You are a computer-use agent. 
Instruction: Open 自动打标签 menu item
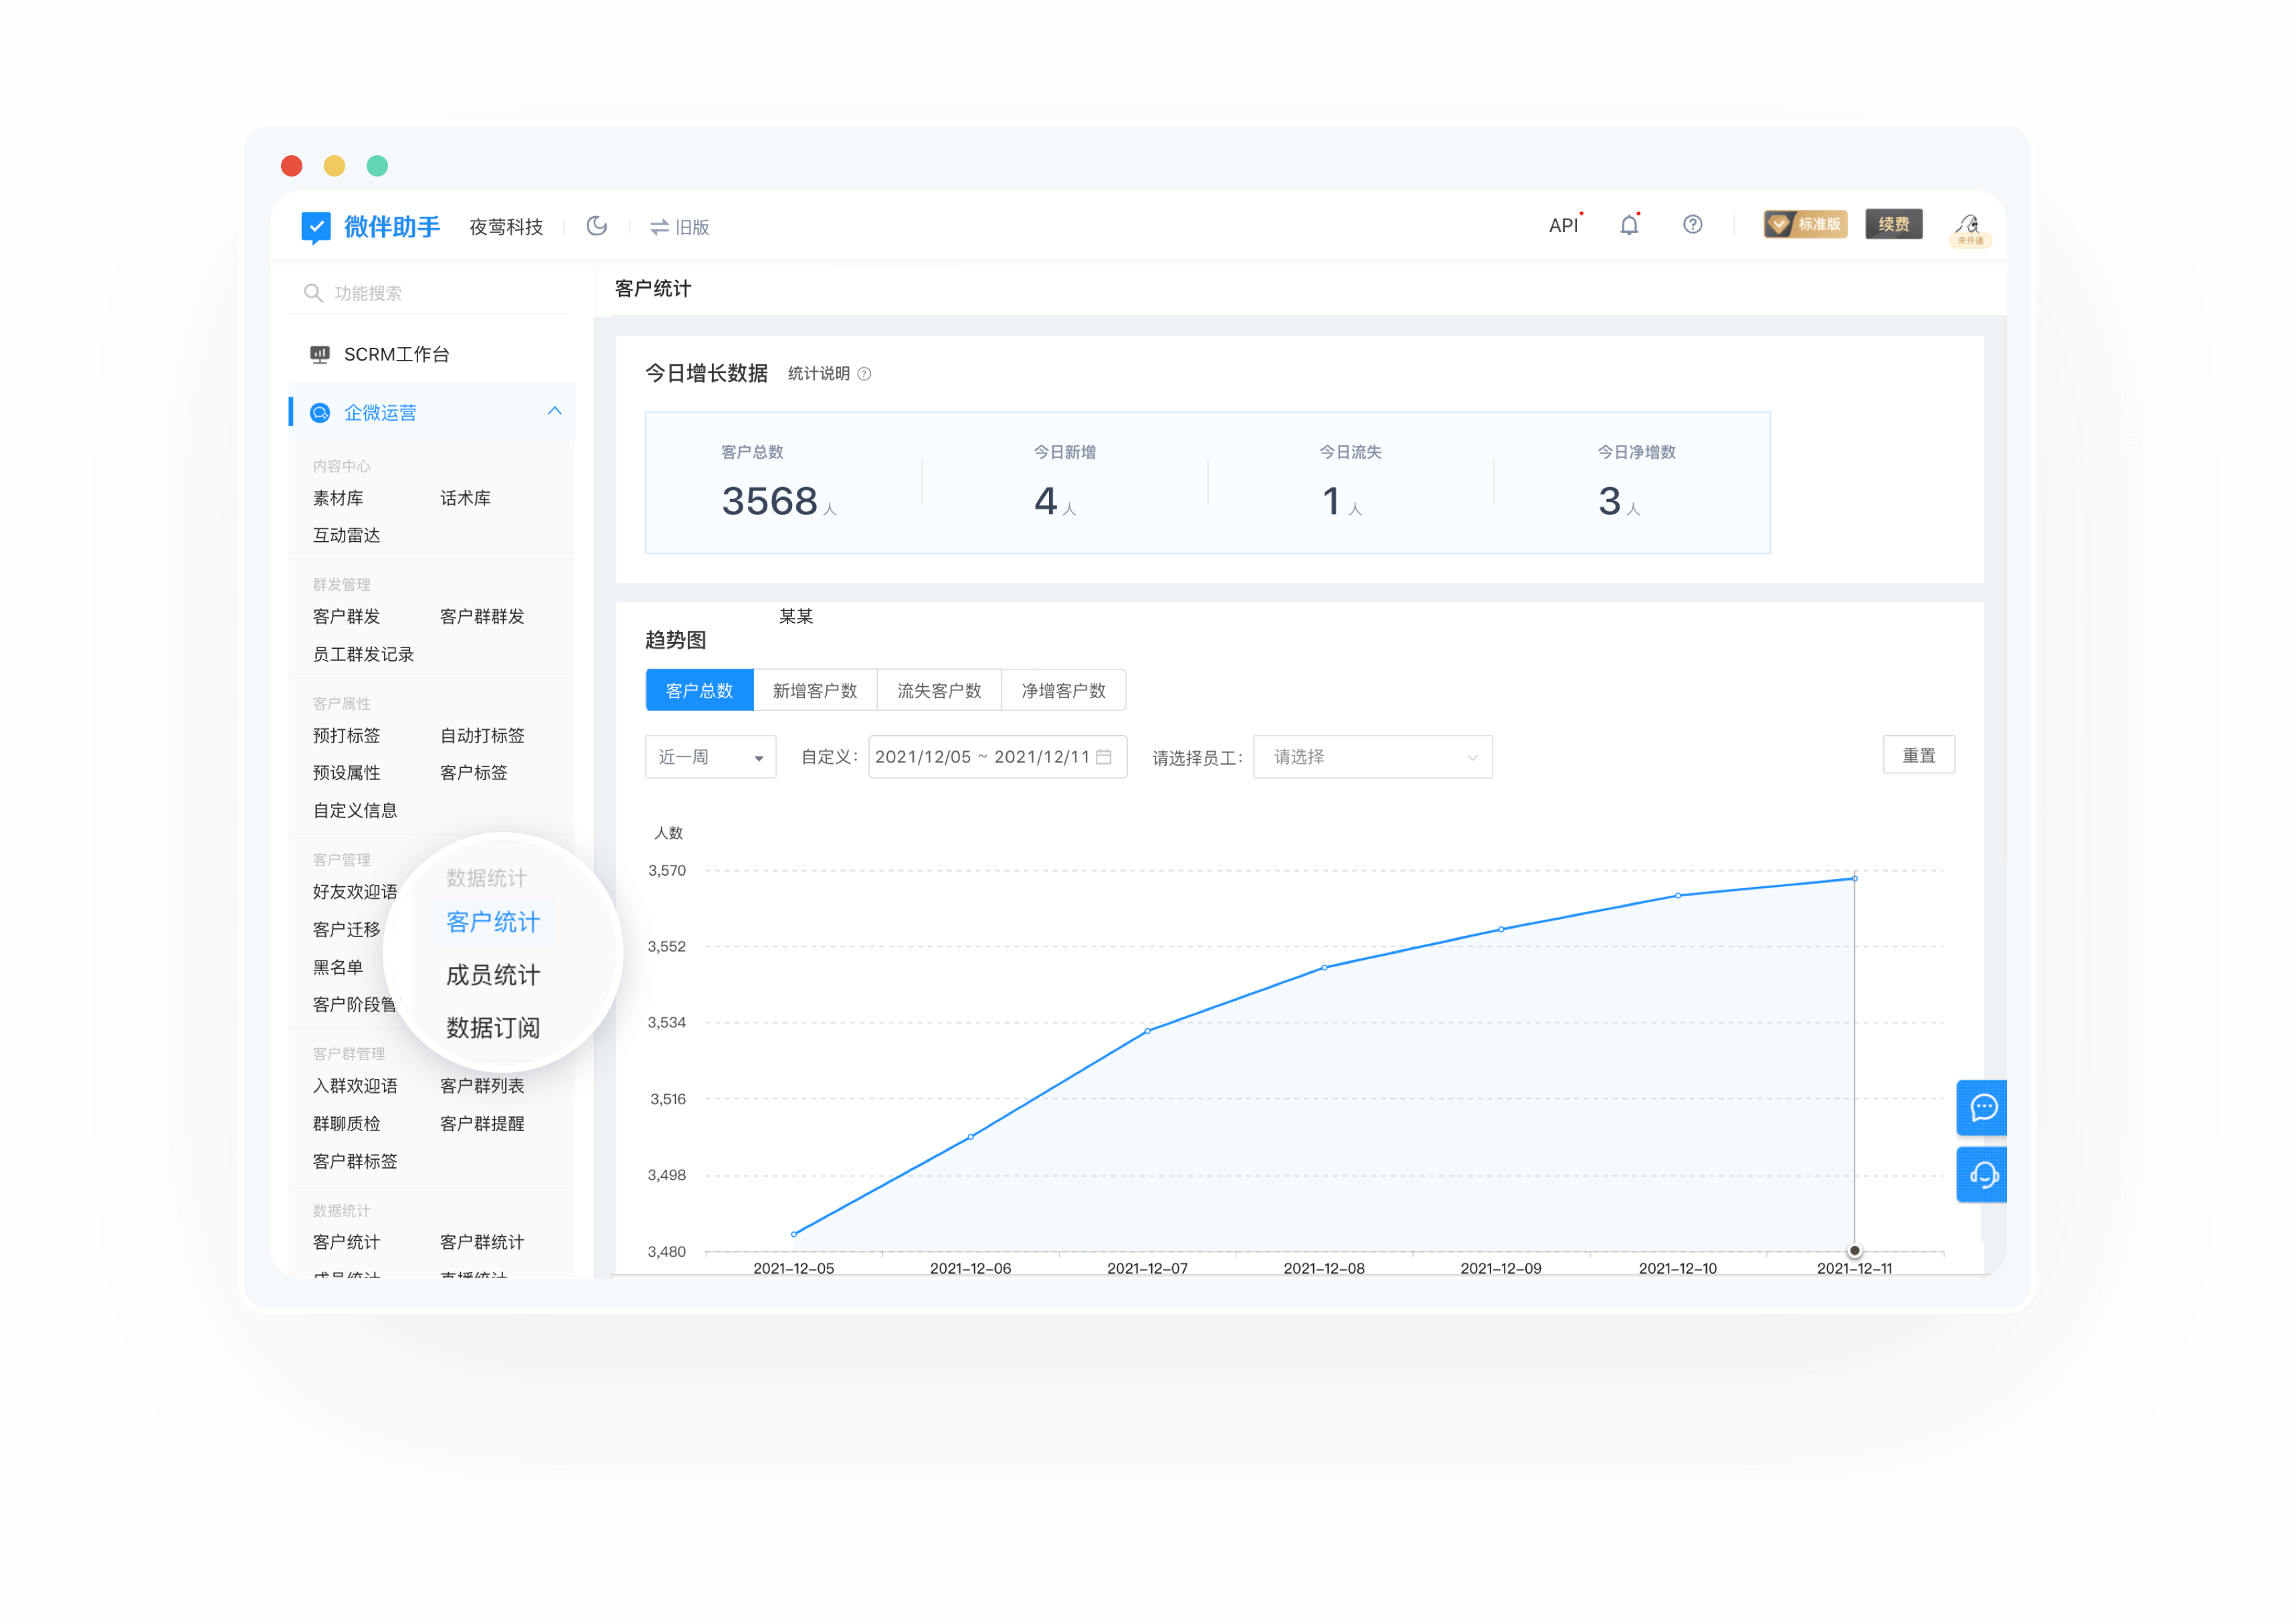point(482,735)
